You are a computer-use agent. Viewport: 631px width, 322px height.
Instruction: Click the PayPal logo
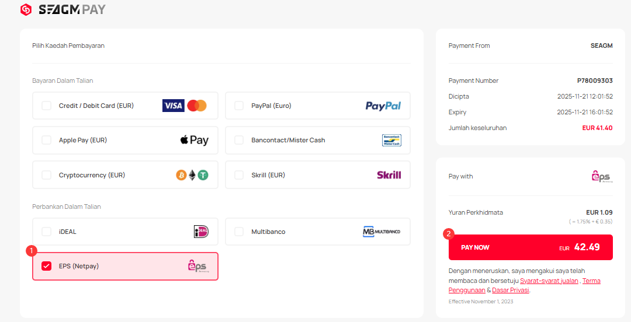(383, 106)
